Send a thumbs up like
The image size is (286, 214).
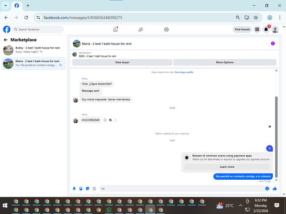(275, 188)
